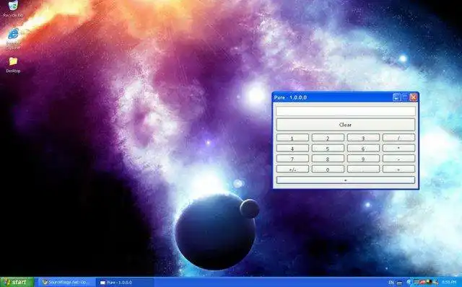Click the calculator display field

(x=345, y=111)
